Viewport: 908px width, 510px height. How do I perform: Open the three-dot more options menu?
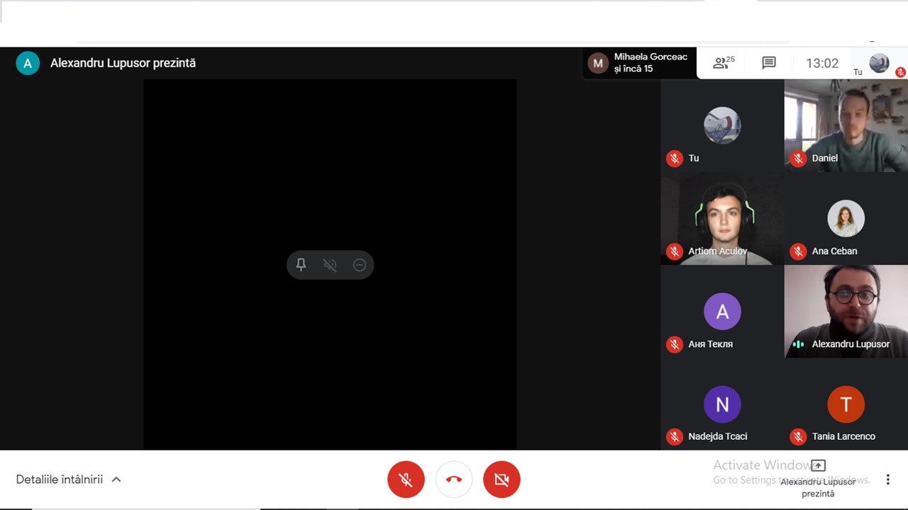(x=887, y=480)
